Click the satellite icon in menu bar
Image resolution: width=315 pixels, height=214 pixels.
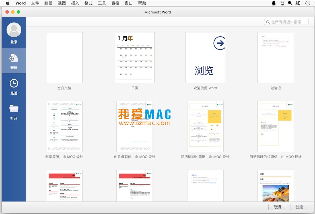298,3
